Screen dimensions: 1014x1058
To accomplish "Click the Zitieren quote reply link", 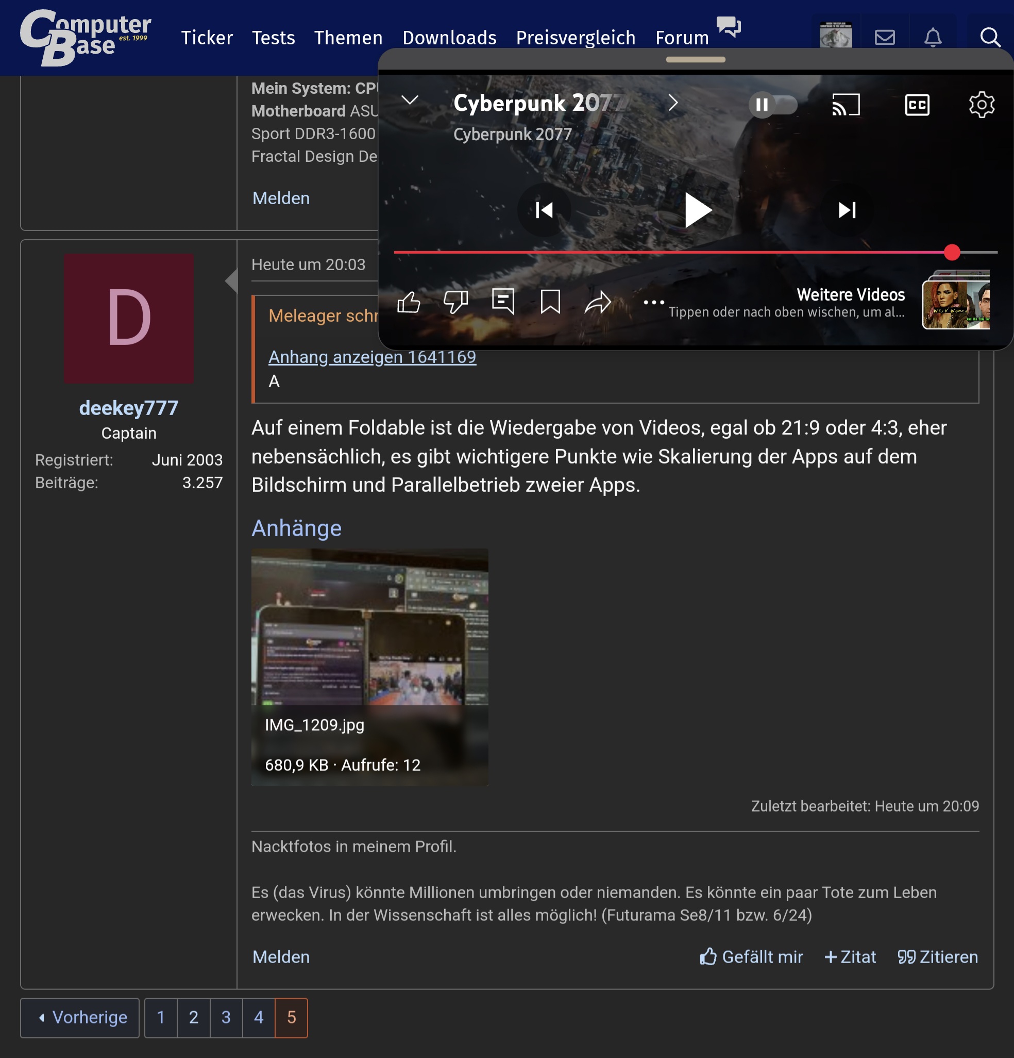I will 937,957.
